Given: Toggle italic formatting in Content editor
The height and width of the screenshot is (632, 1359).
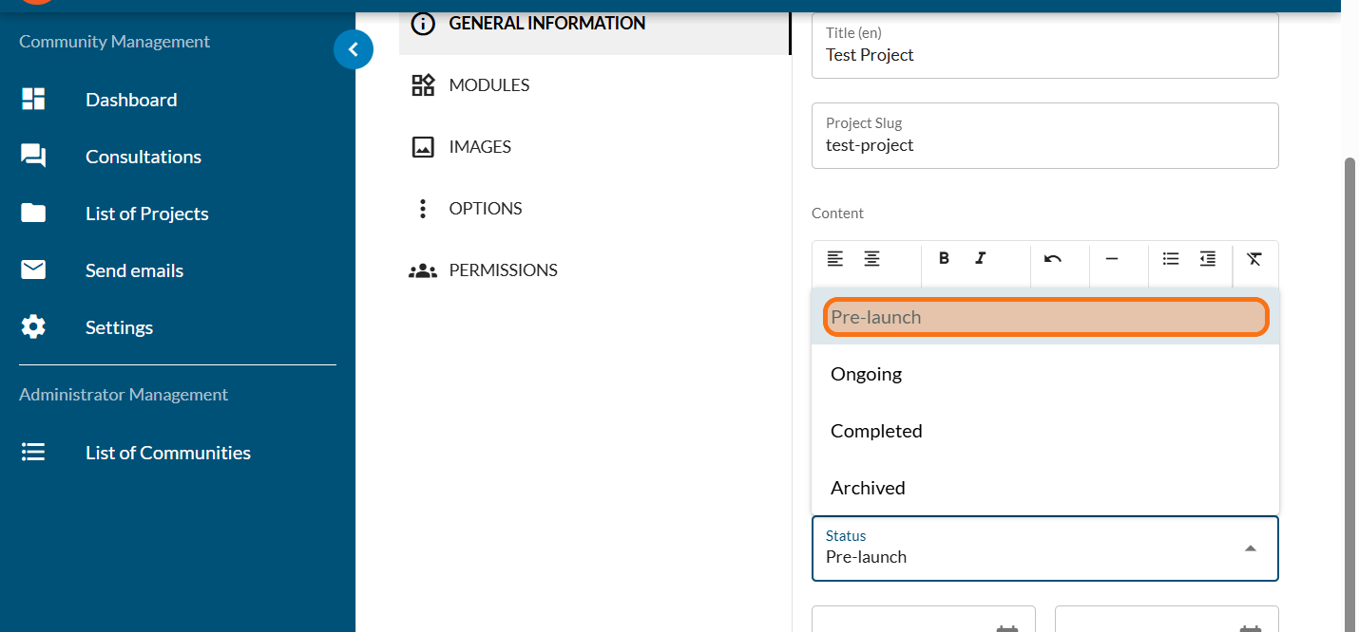Looking at the screenshot, I should coord(981,259).
